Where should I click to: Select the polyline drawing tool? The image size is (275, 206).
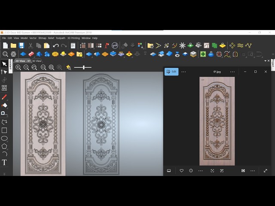pyautogui.click(x=4, y=122)
